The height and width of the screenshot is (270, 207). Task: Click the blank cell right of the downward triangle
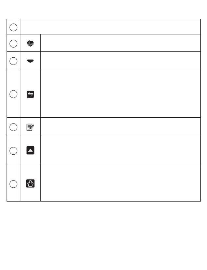pos(120,60)
